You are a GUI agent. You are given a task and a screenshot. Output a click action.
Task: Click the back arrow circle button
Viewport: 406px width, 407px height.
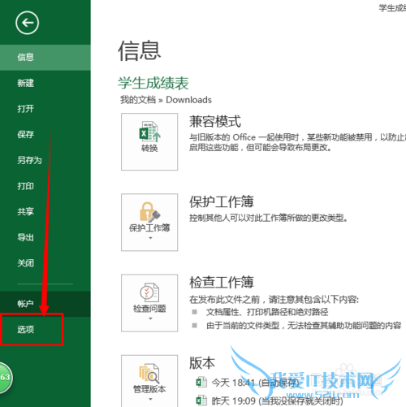click(27, 23)
